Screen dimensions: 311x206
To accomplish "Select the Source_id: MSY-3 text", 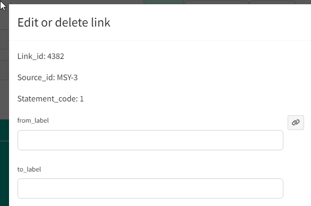I will click(47, 78).
